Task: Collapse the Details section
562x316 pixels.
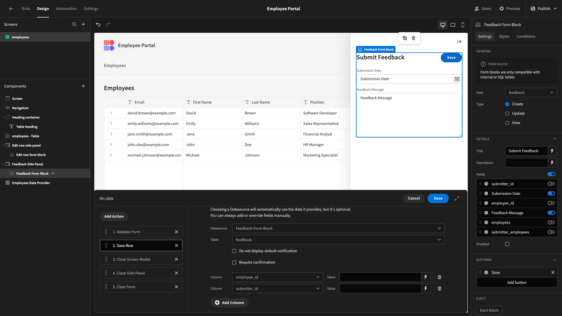Action: (x=555, y=139)
